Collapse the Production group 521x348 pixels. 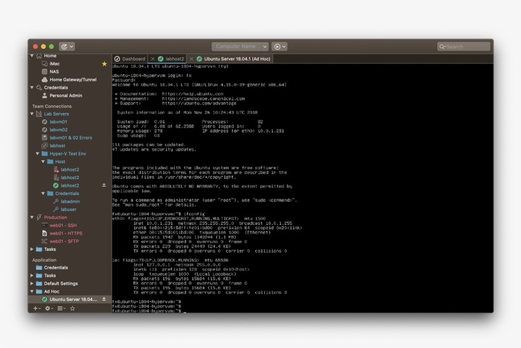32,217
